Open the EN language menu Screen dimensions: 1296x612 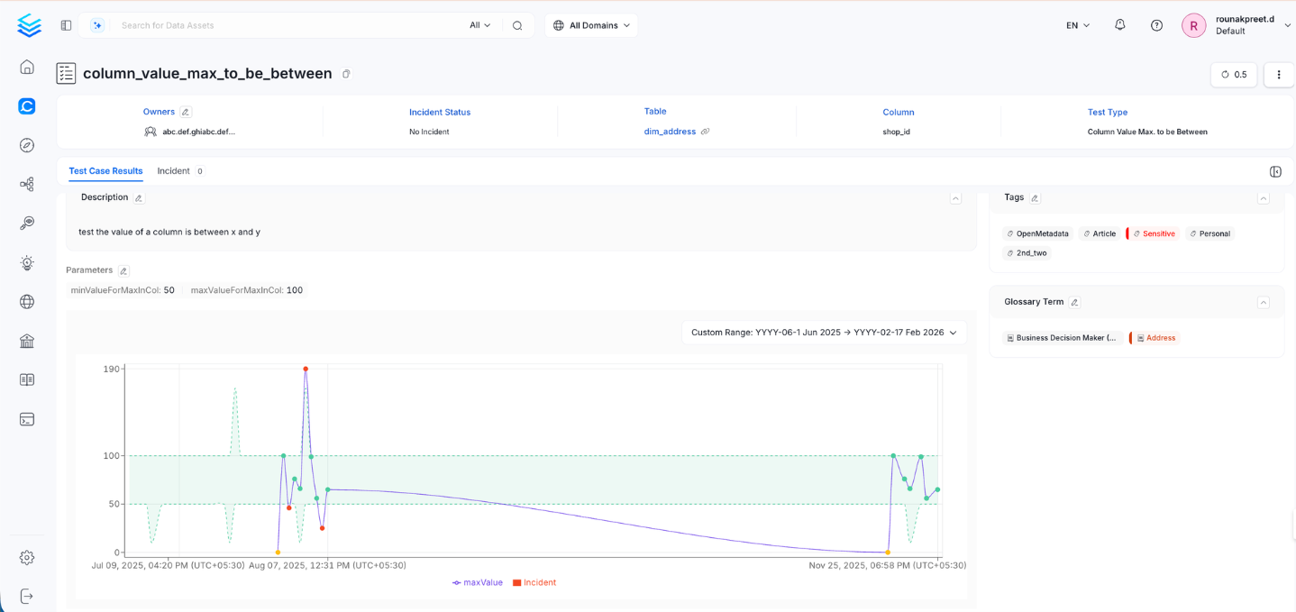pos(1076,25)
